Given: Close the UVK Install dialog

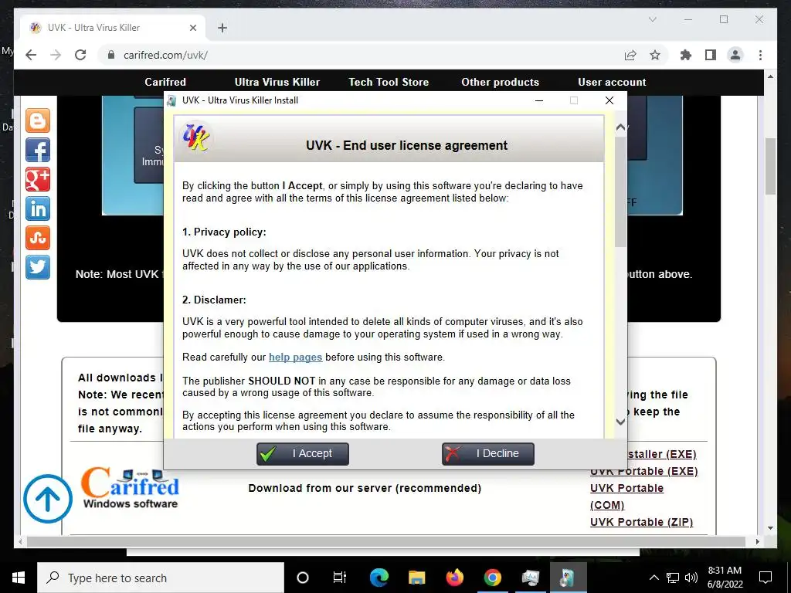Looking at the screenshot, I should [609, 100].
